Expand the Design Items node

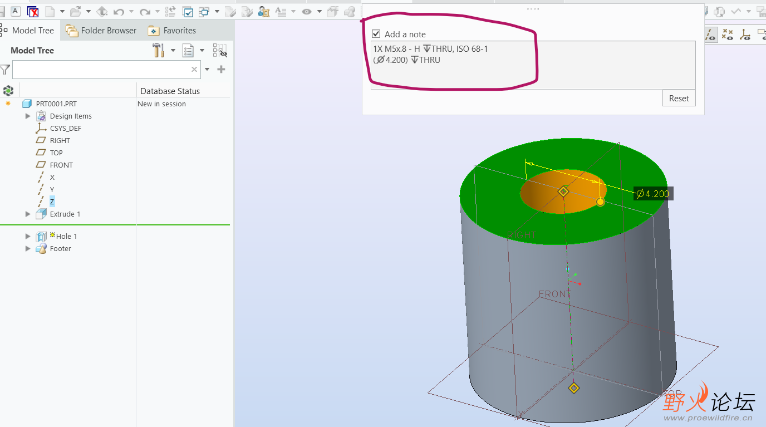pyautogui.click(x=28, y=116)
